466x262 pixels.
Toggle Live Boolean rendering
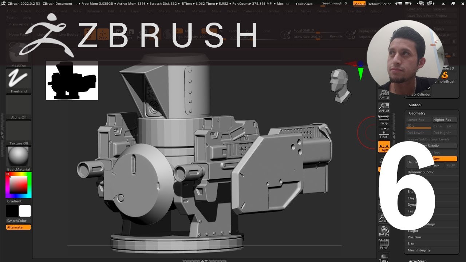click(70, 35)
